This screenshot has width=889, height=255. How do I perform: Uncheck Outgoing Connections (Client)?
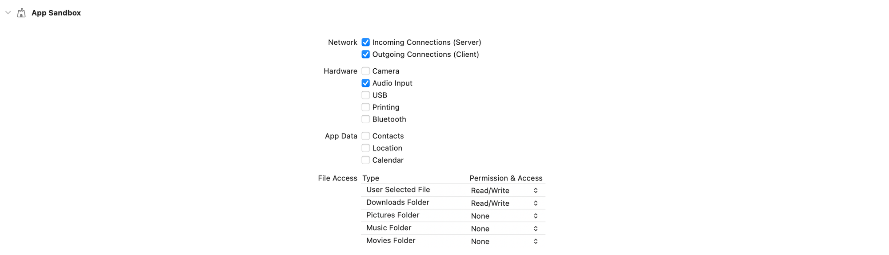pos(365,54)
